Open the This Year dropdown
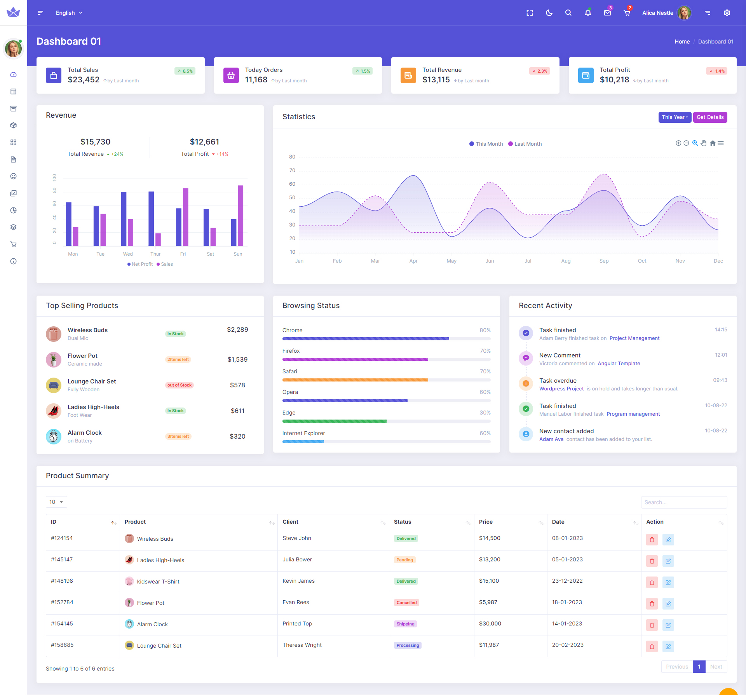The height and width of the screenshot is (695, 746). (675, 117)
